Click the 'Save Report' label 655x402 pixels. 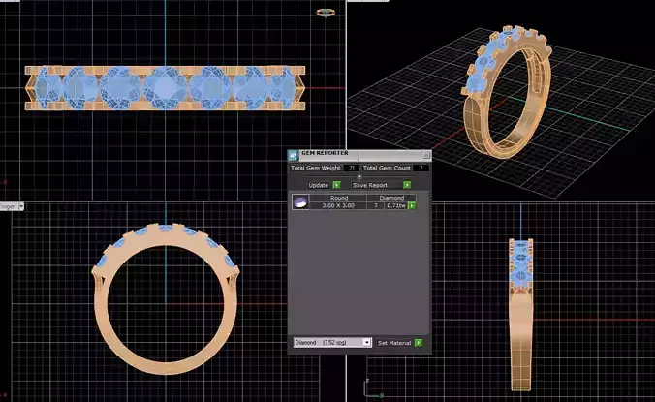click(370, 185)
